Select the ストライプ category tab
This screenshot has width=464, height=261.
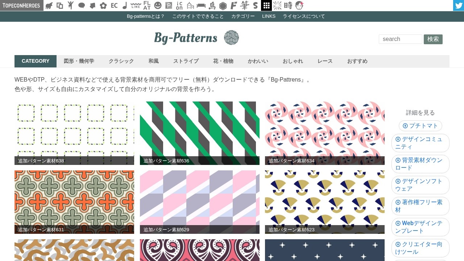pos(186,61)
